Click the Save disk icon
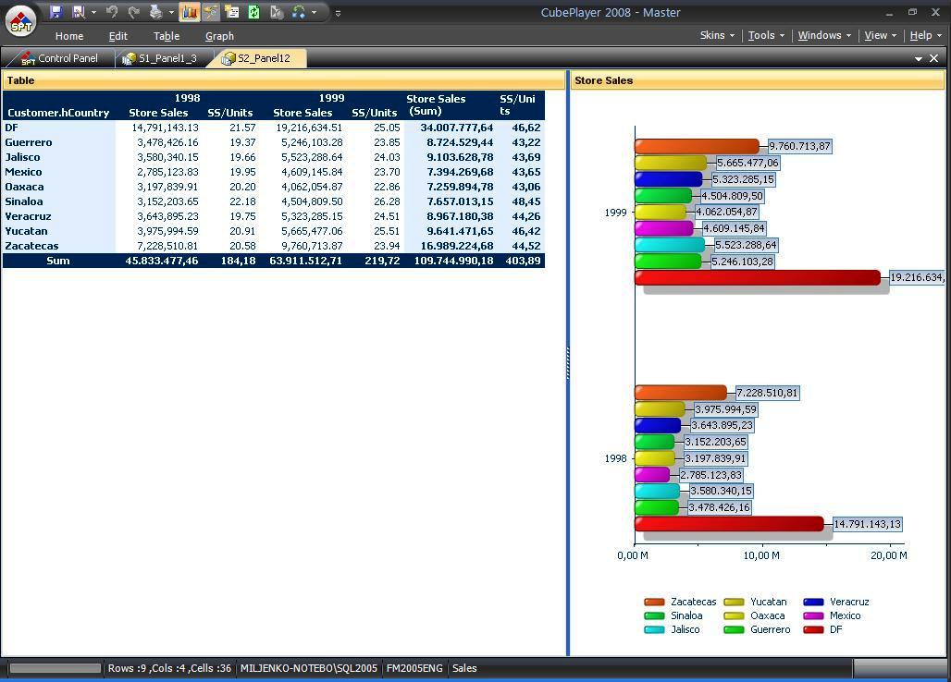951x682 pixels. 56,12
